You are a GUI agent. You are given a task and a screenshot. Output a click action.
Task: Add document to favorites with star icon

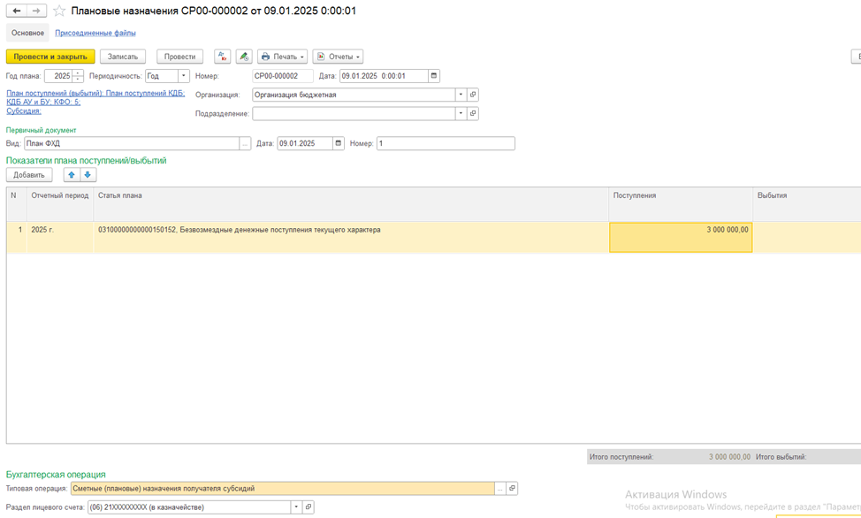click(59, 11)
